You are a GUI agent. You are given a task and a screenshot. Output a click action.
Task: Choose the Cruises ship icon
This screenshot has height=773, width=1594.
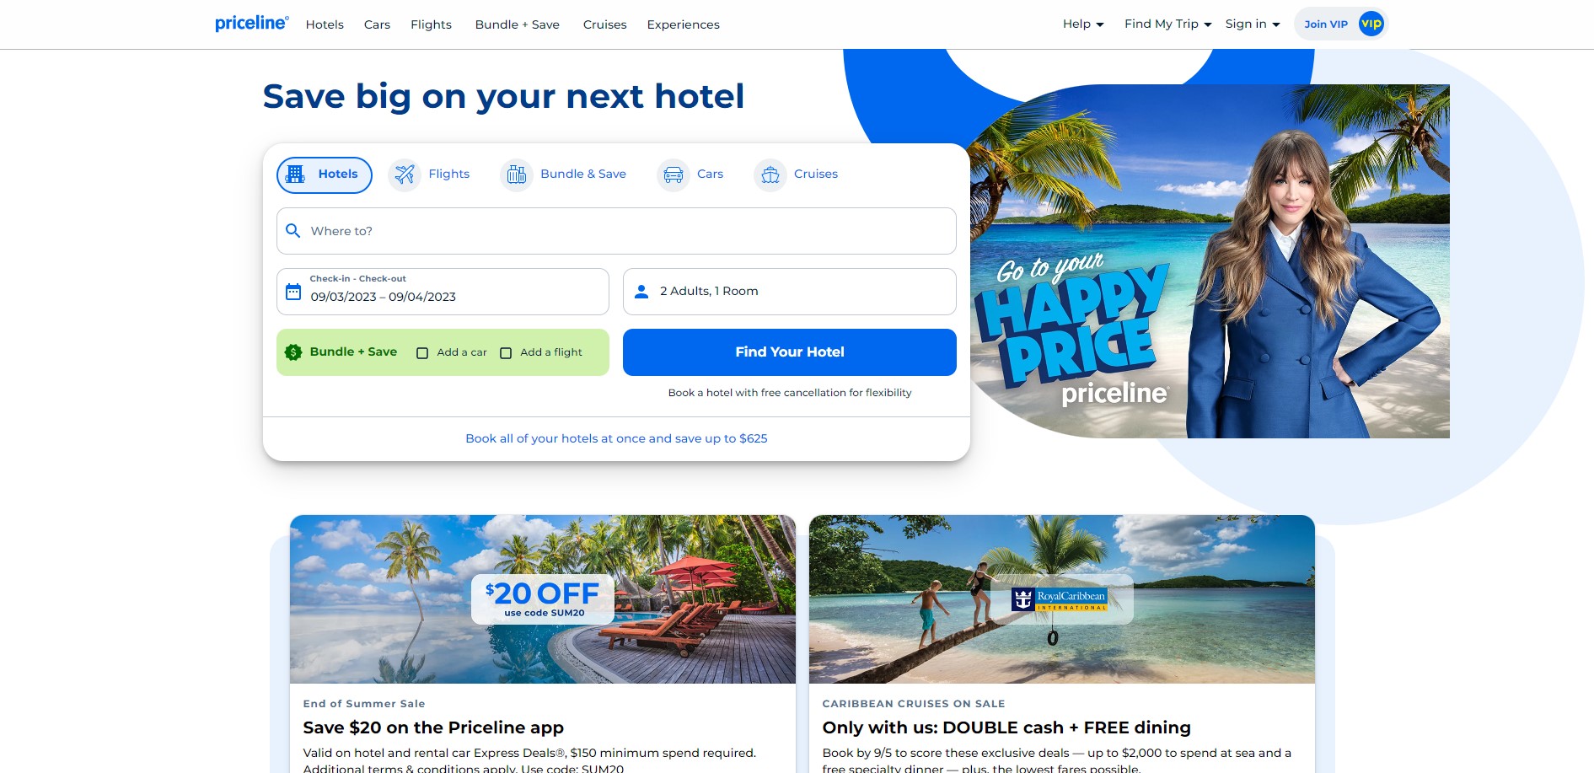coord(770,174)
